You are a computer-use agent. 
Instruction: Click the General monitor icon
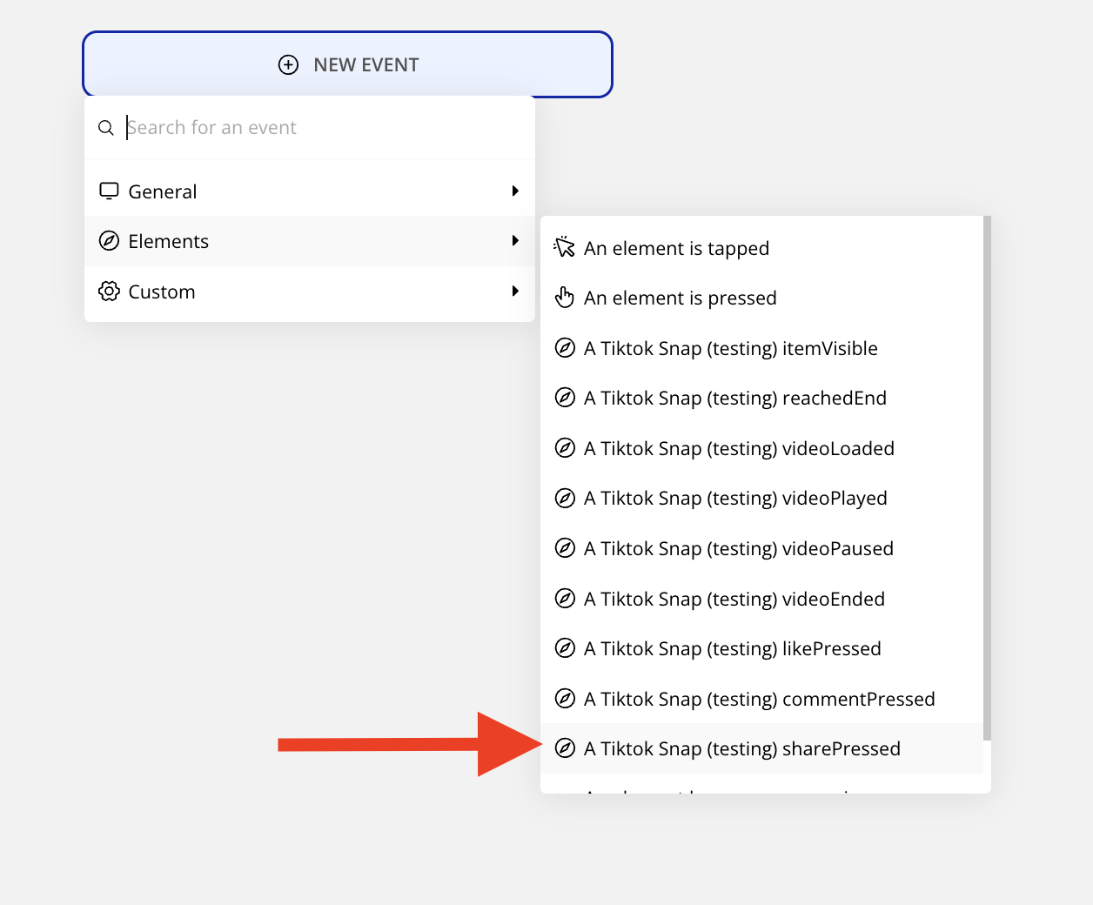tap(109, 191)
